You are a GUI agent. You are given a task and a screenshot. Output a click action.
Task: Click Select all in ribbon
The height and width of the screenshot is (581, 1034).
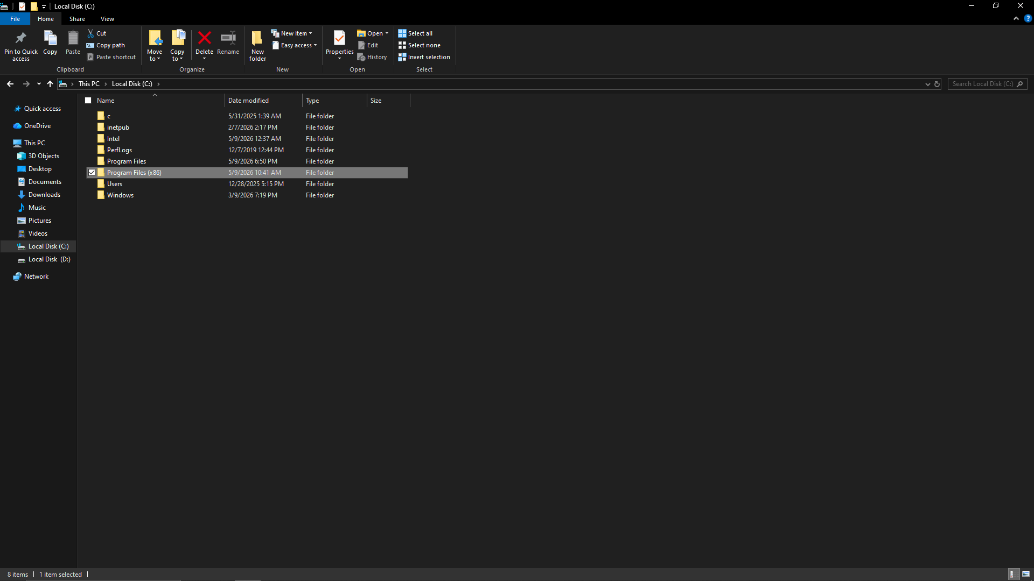click(x=415, y=33)
